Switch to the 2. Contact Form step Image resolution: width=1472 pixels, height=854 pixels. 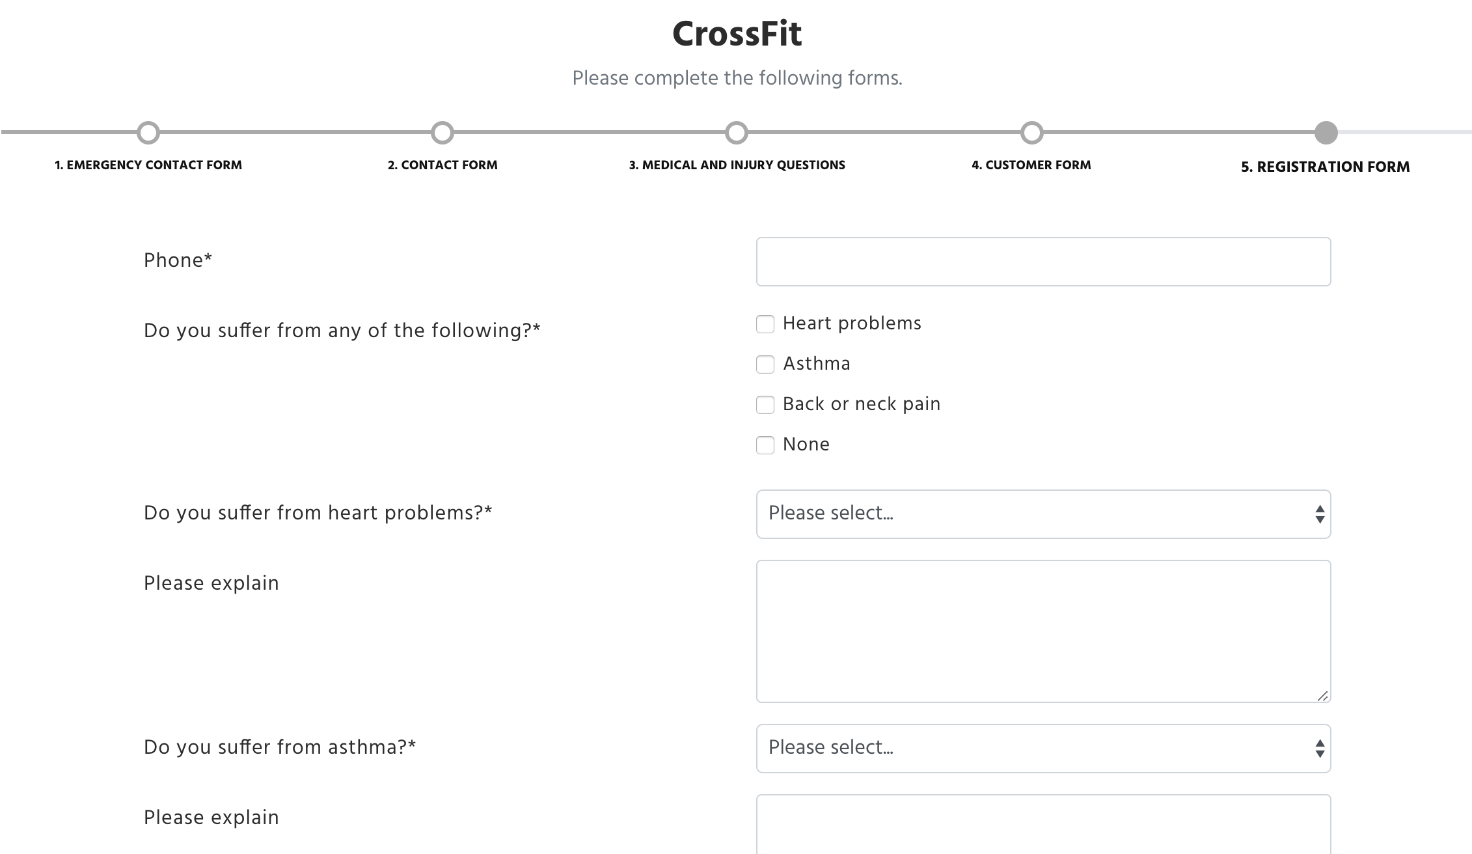[443, 165]
